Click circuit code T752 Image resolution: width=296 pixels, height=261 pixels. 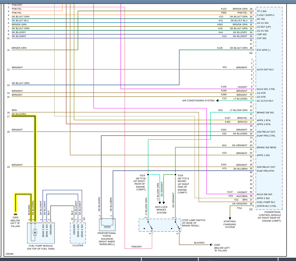click(x=239, y=208)
